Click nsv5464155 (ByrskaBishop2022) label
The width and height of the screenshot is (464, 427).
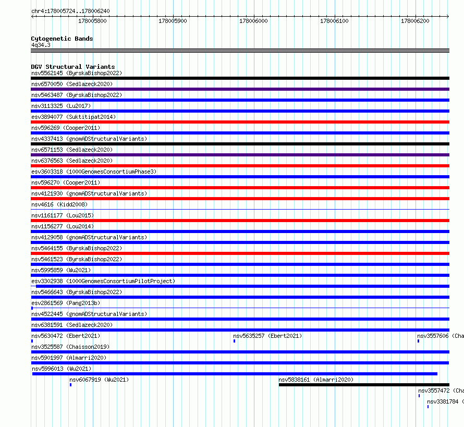[77, 248]
